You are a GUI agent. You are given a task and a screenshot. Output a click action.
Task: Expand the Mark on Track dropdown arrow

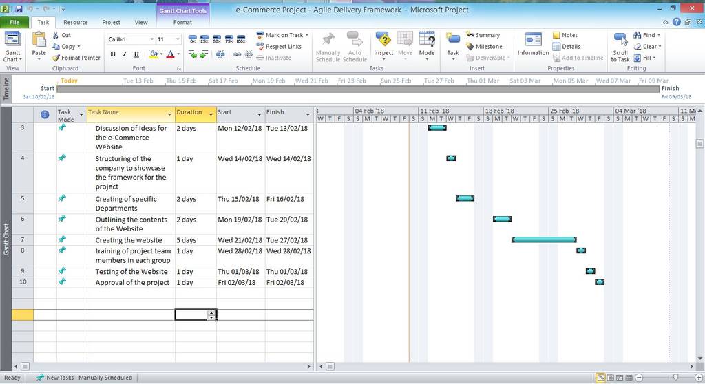coord(307,35)
